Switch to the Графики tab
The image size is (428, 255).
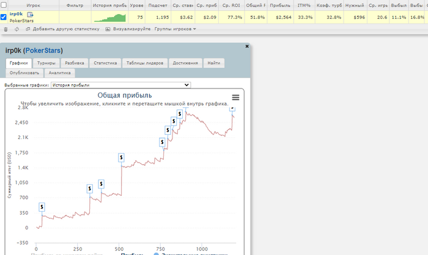[18, 63]
